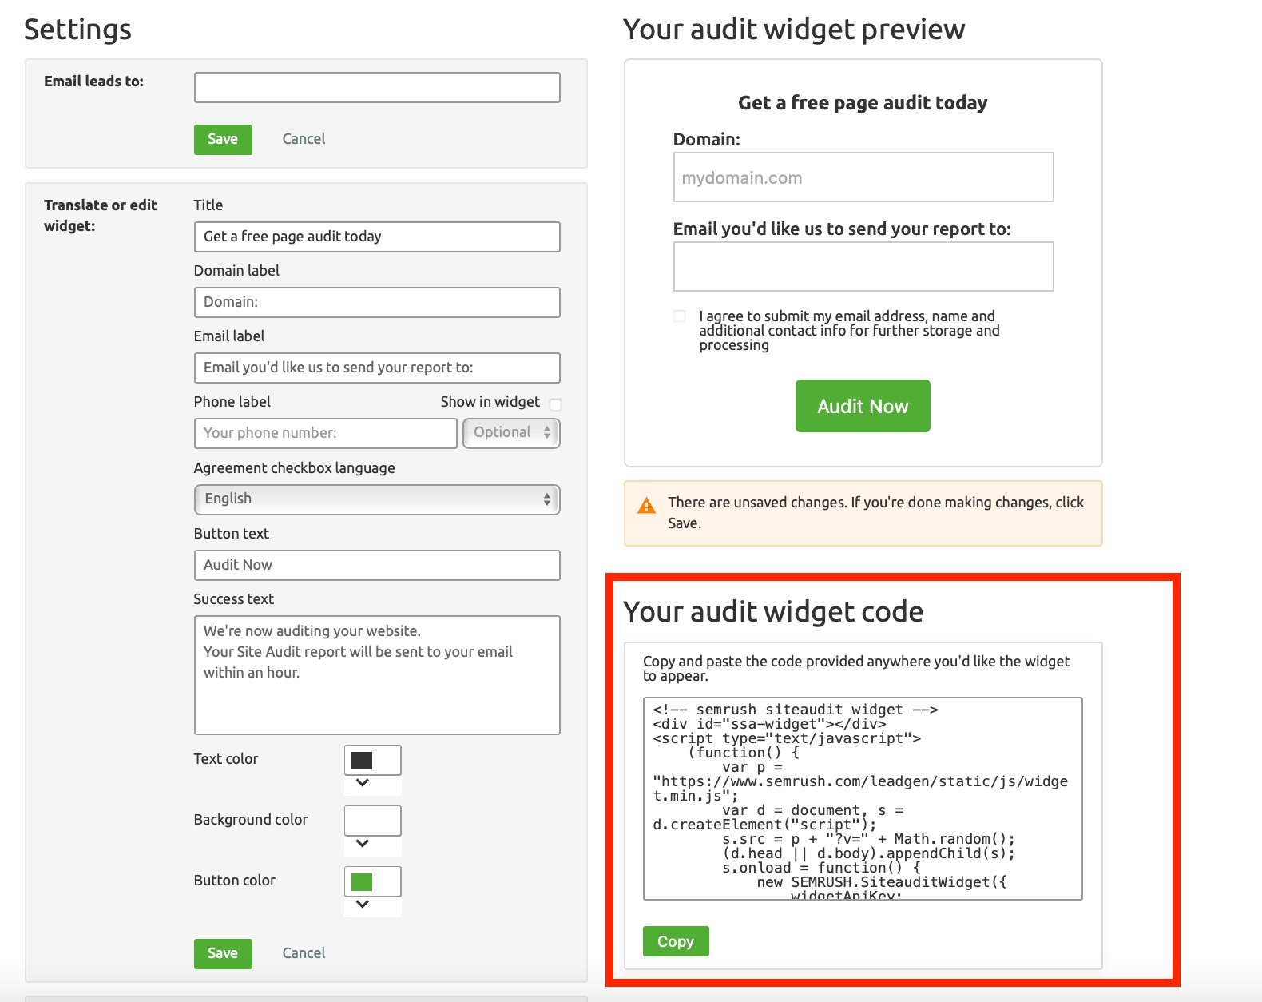Click the orange unsaved changes warning icon
1262x1002 pixels.
(646, 506)
